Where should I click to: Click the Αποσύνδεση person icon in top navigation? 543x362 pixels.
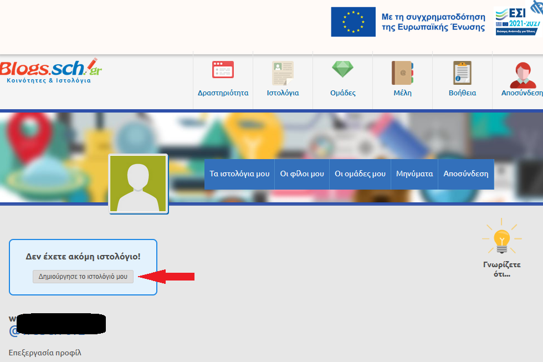[522, 75]
